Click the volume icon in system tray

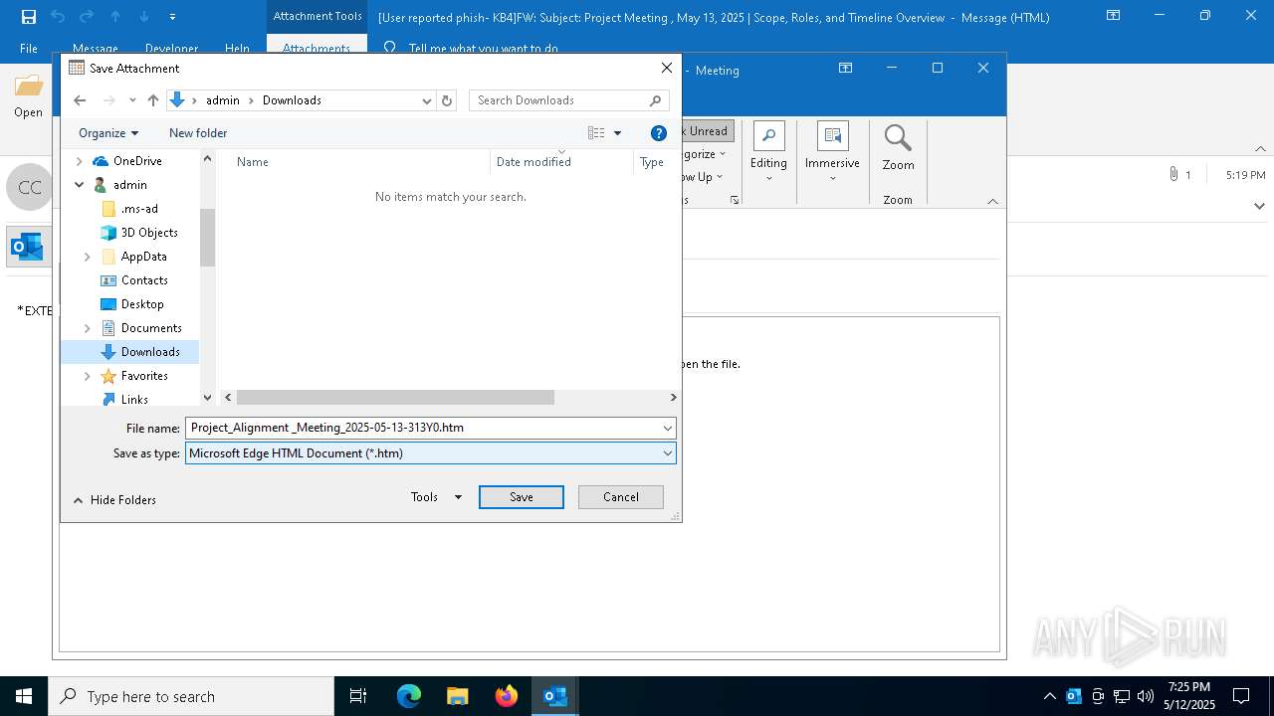point(1146,696)
